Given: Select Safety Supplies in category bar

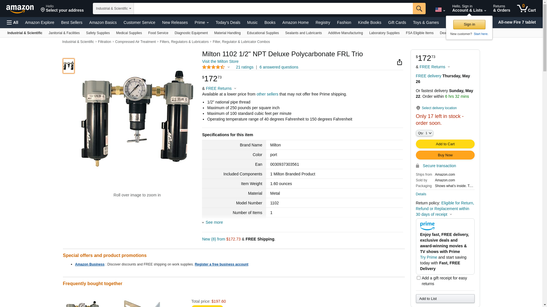Looking at the screenshot, I should [x=98, y=33].
